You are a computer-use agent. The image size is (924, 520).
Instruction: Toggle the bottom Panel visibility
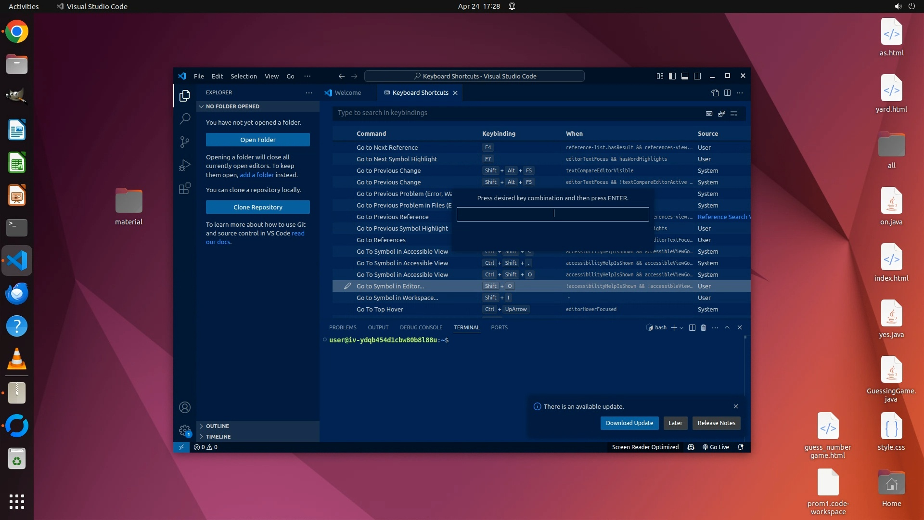[x=684, y=76]
